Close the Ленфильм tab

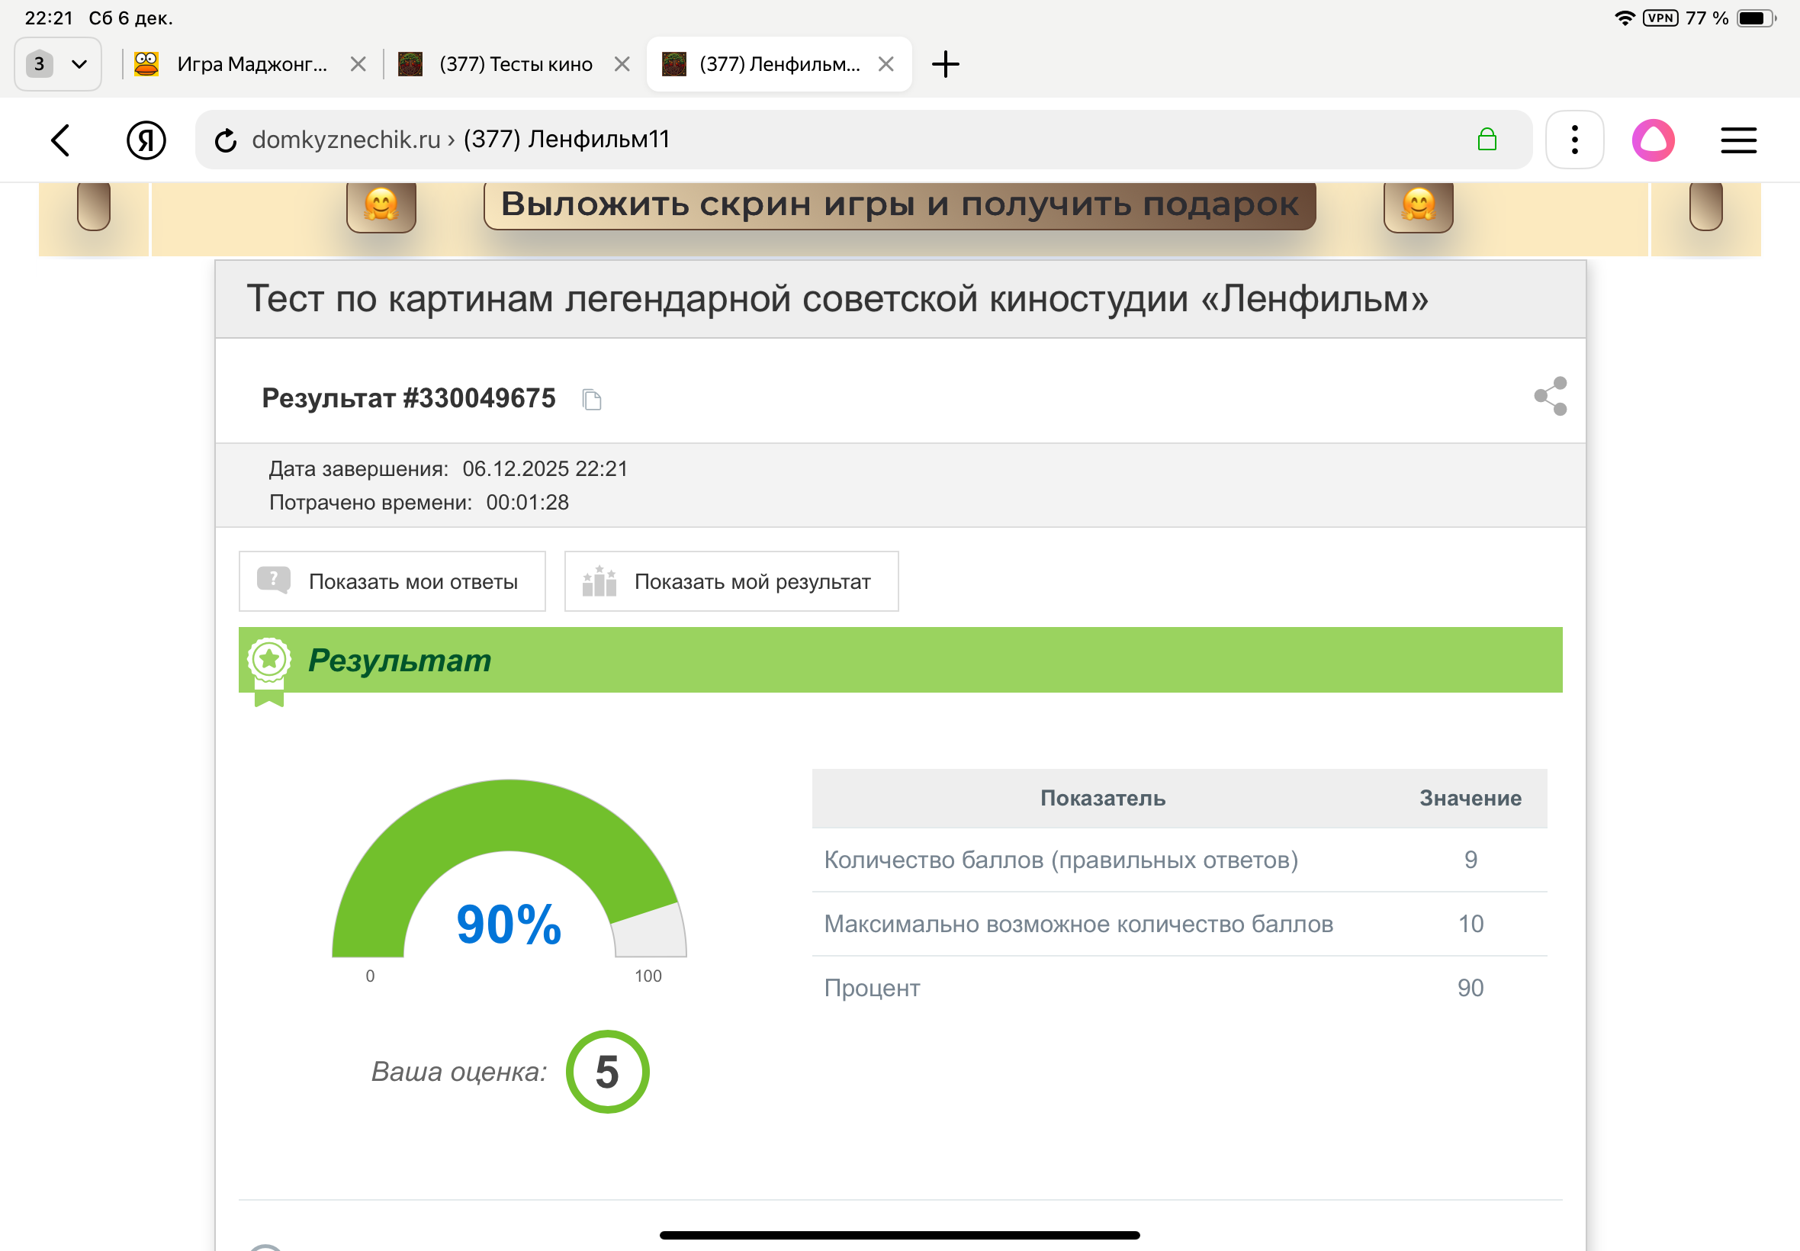[x=886, y=64]
